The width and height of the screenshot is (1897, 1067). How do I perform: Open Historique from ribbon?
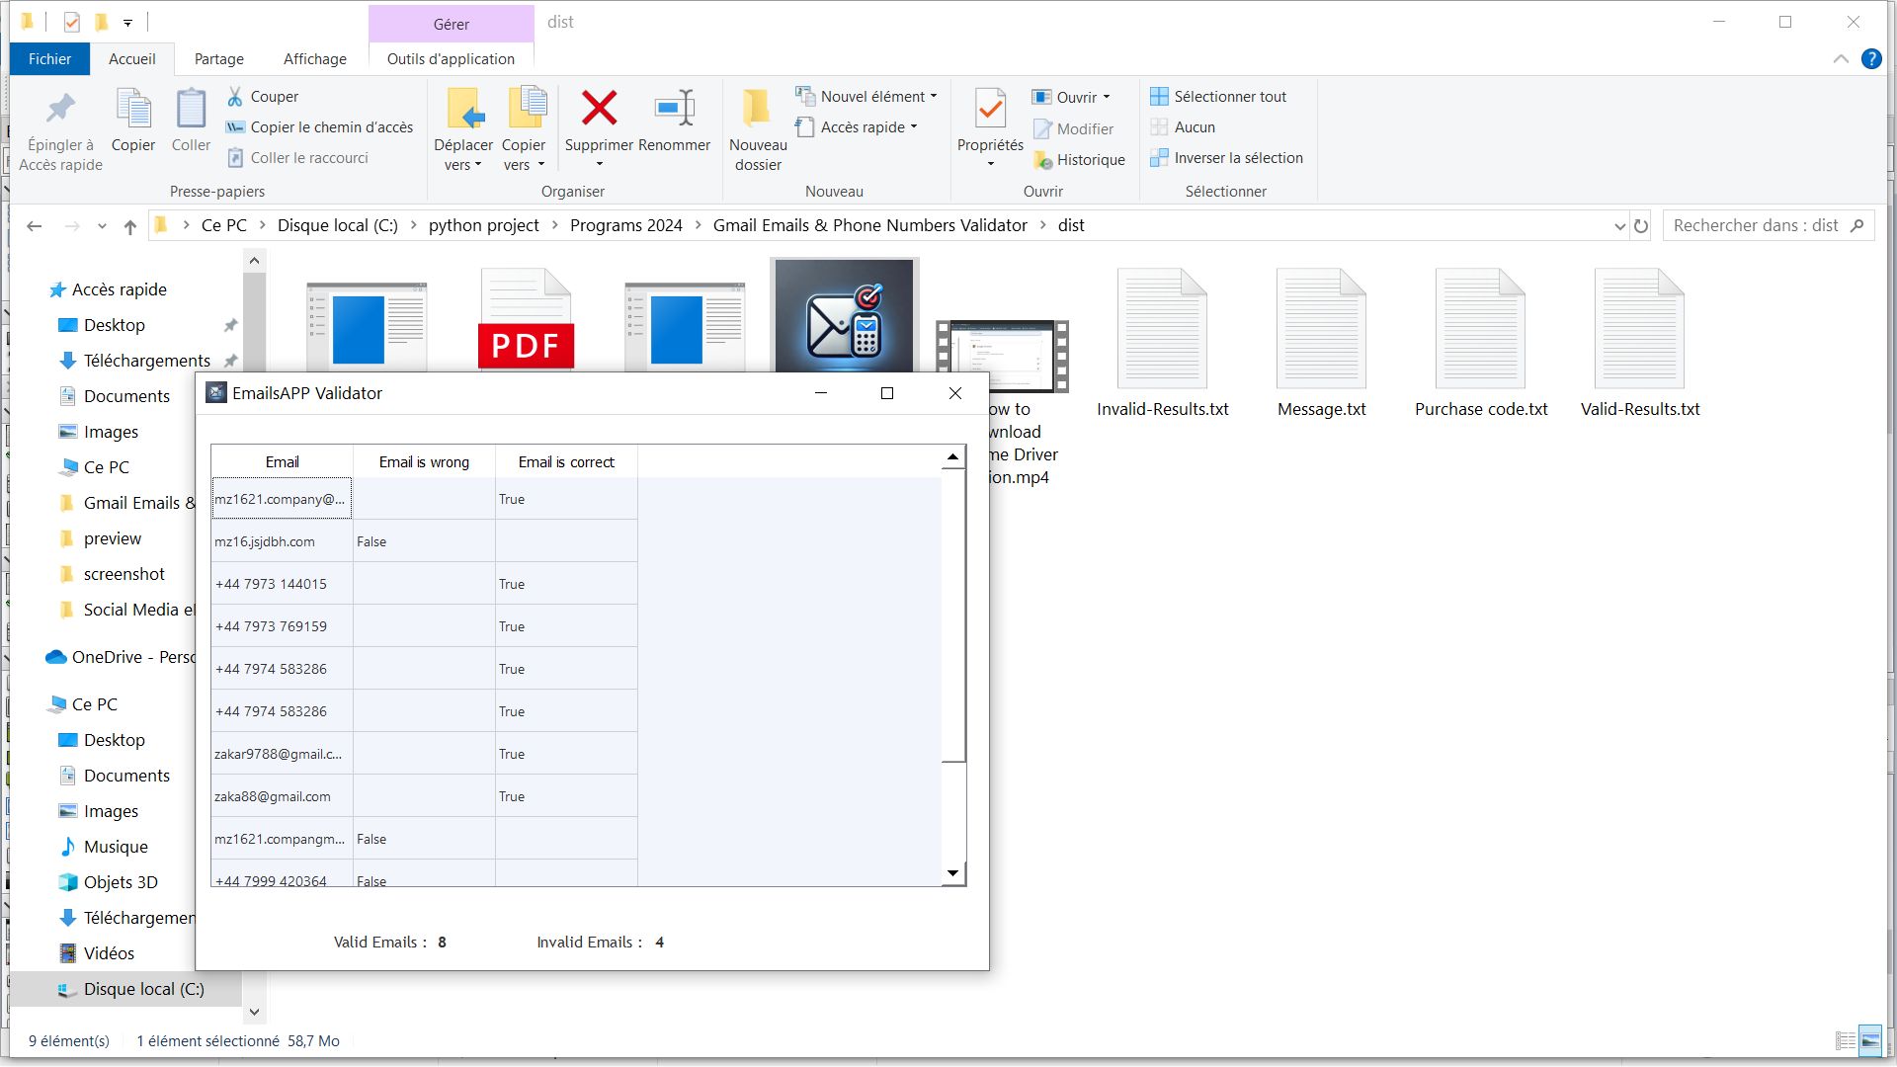point(1079,160)
